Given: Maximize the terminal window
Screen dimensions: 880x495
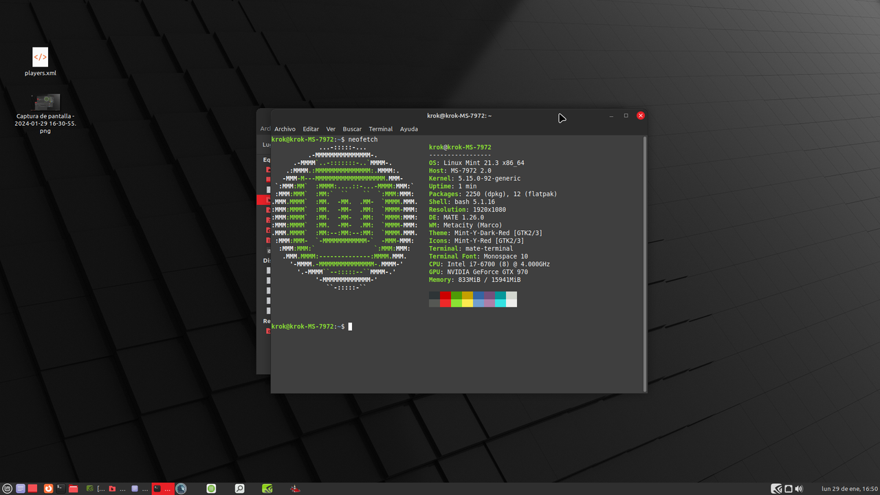Looking at the screenshot, I should (x=626, y=115).
